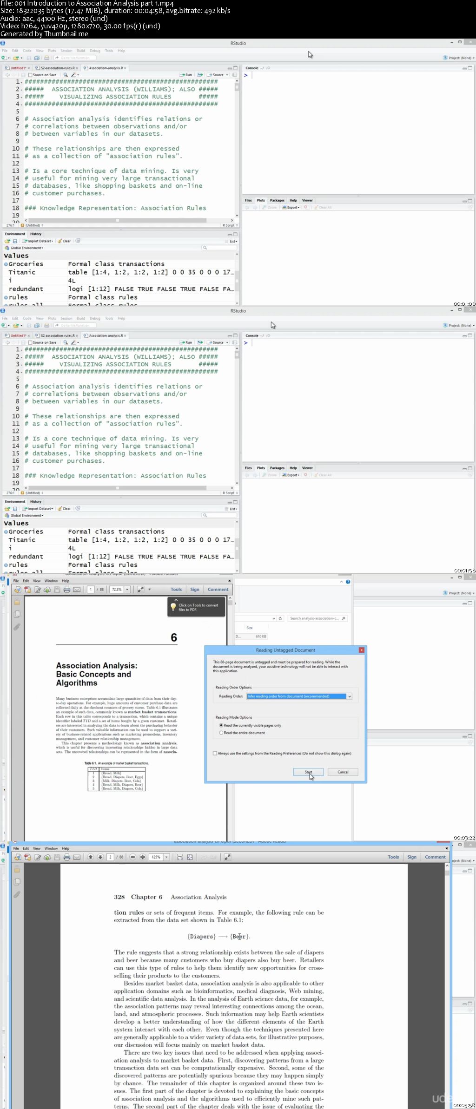Open Global Environment dropdown in the 00:01:58 frame
The width and height of the screenshot is (476, 1109).
point(24,515)
